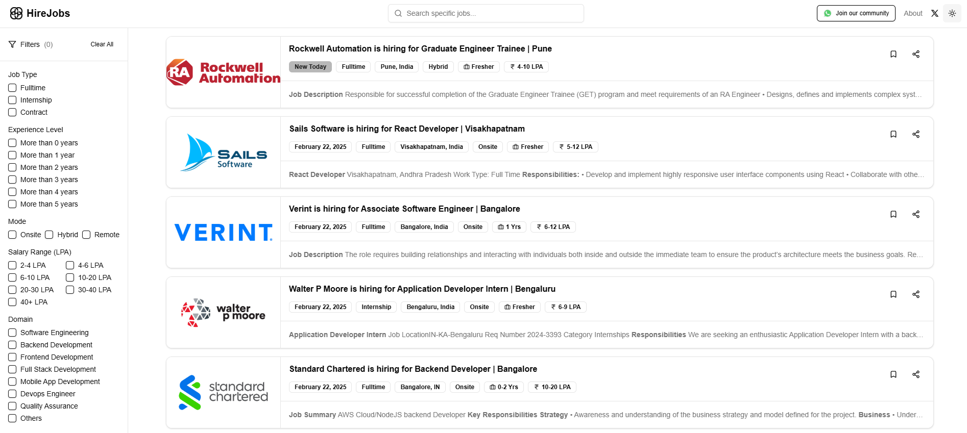Image resolution: width=967 pixels, height=433 pixels.
Task: Filter by Devops Engineer domain
Action: (12, 394)
